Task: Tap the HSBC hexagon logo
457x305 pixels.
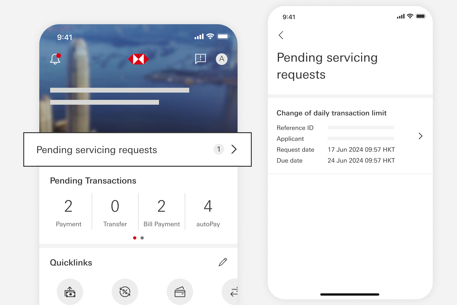Action: coord(138,59)
